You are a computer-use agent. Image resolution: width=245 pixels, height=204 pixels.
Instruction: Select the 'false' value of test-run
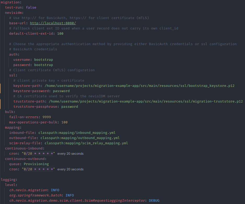click(x=31, y=8)
